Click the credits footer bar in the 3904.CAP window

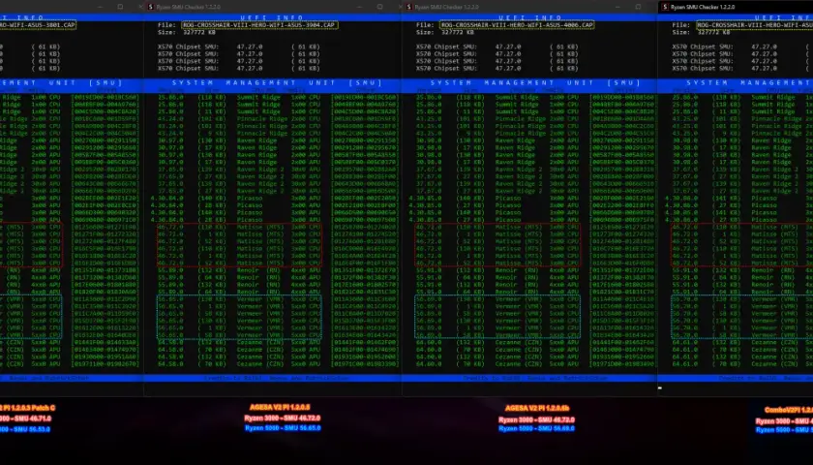click(x=273, y=379)
